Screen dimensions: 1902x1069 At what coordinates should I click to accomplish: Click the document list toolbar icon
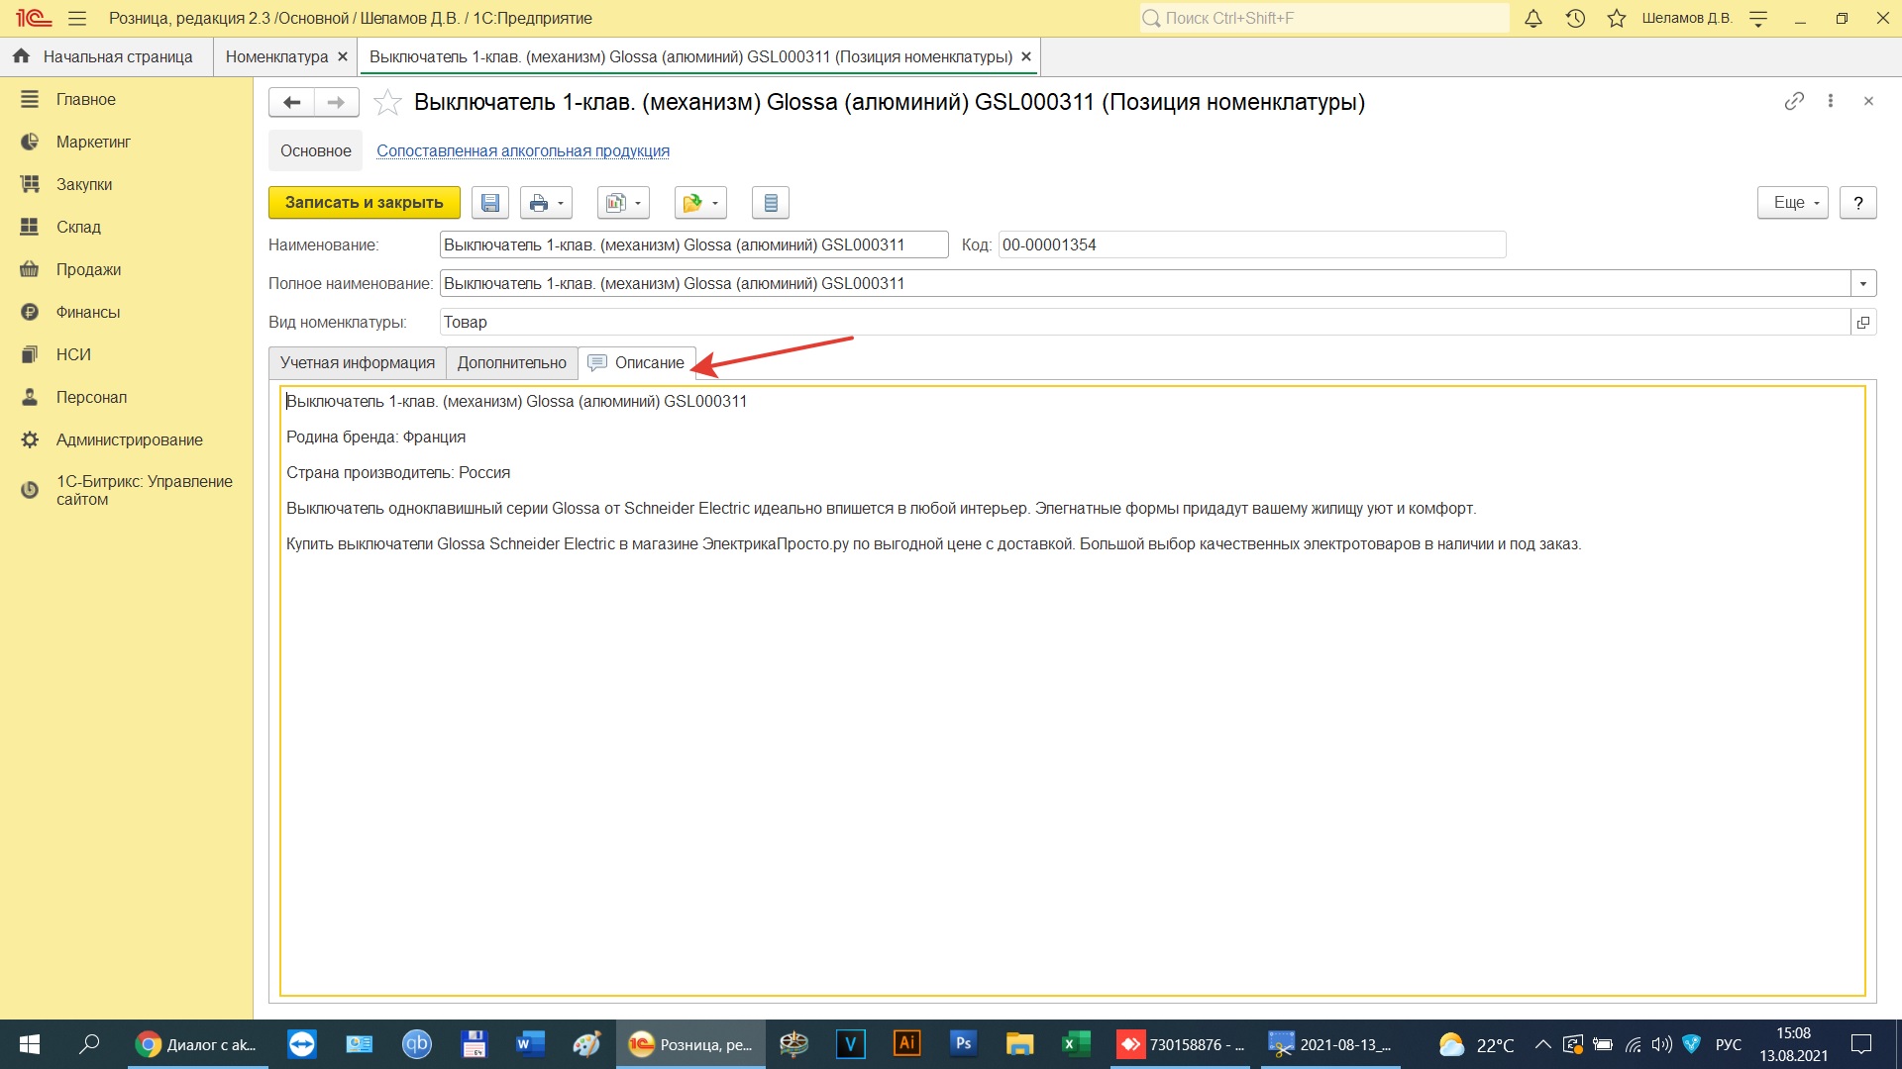pos(770,203)
